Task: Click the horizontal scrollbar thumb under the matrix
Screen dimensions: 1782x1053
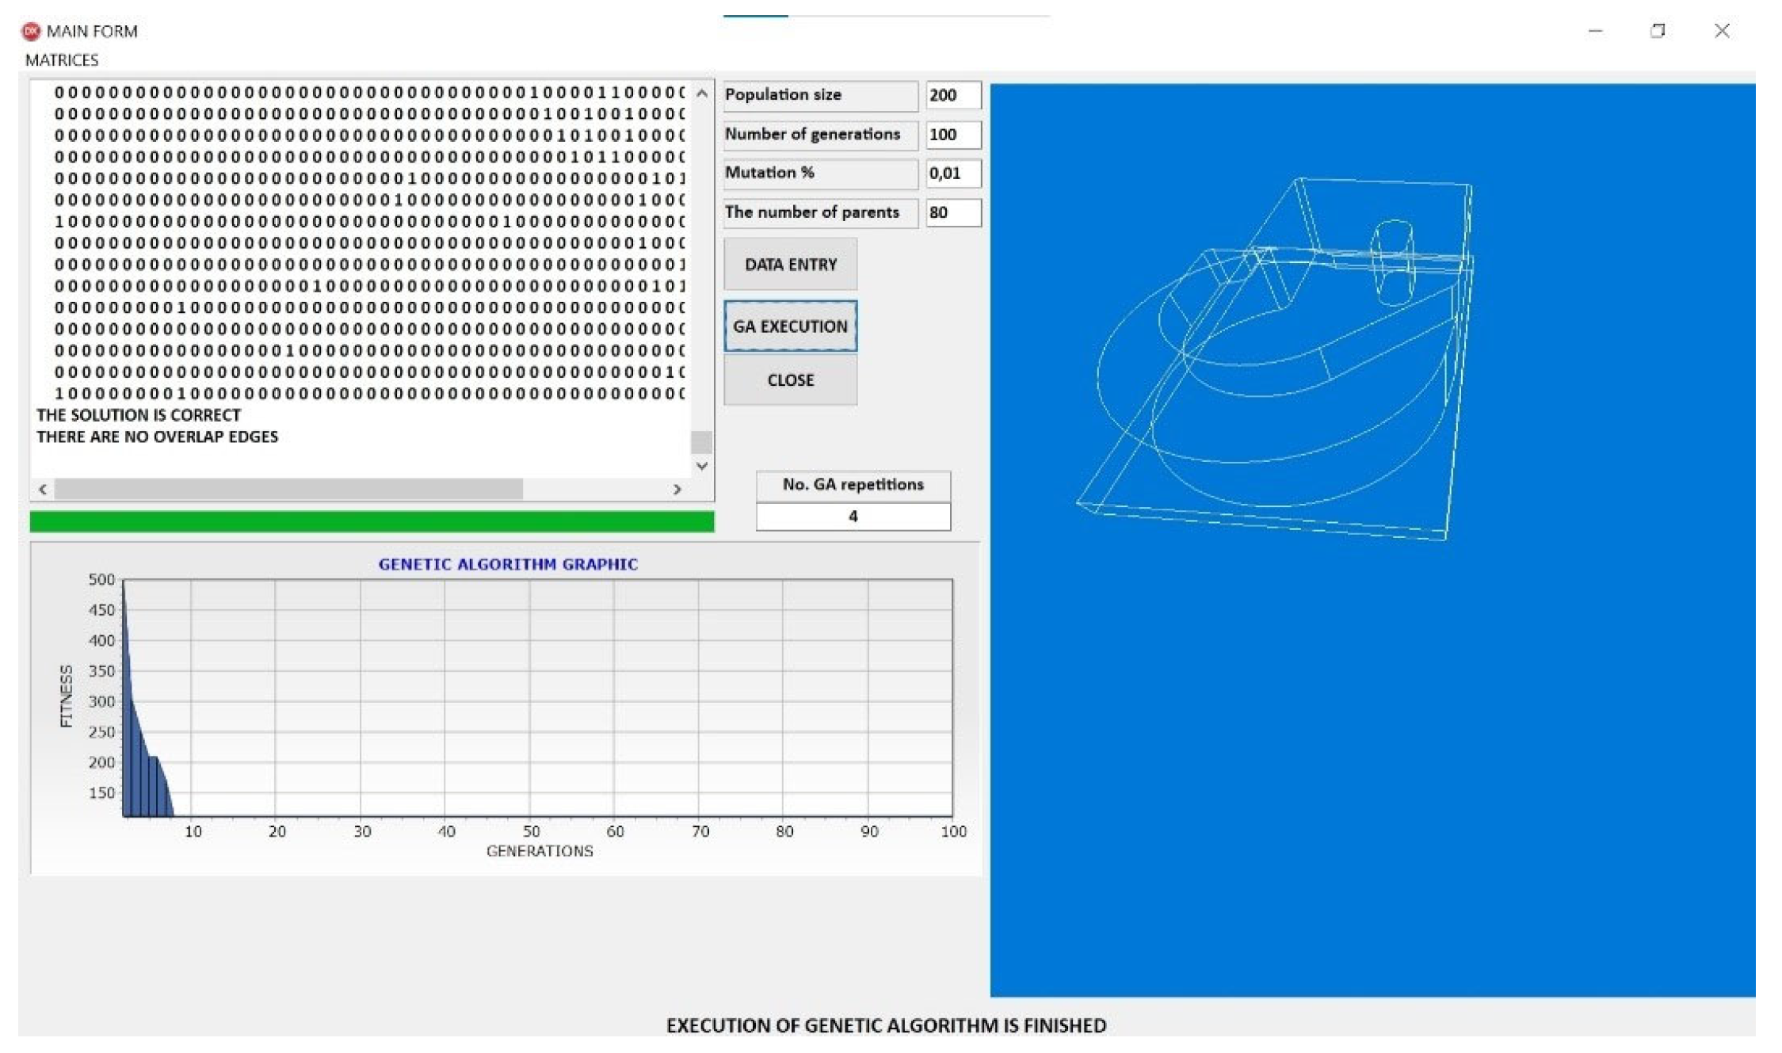Action: (x=288, y=490)
